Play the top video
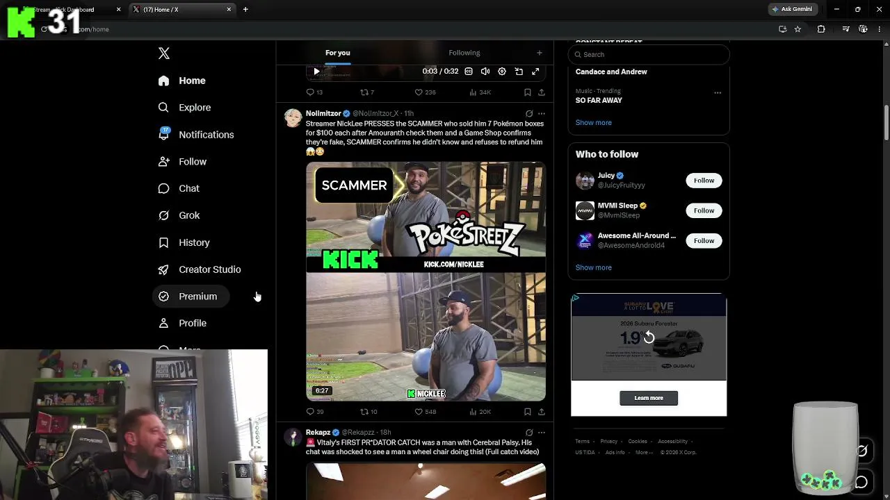Image resolution: width=890 pixels, height=500 pixels. point(316,72)
